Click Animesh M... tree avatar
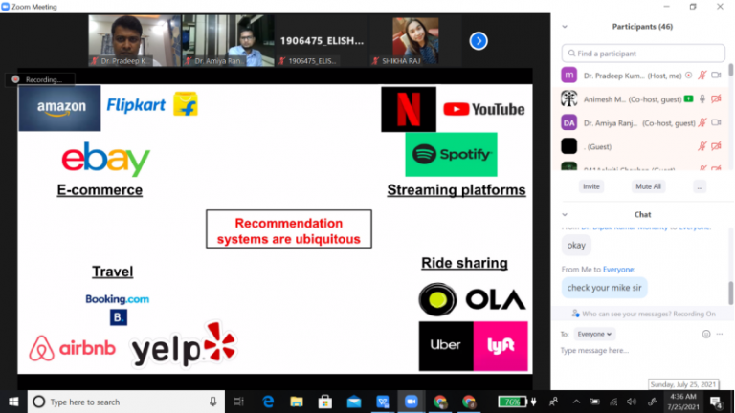Image resolution: width=735 pixels, height=413 pixels. click(569, 98)
